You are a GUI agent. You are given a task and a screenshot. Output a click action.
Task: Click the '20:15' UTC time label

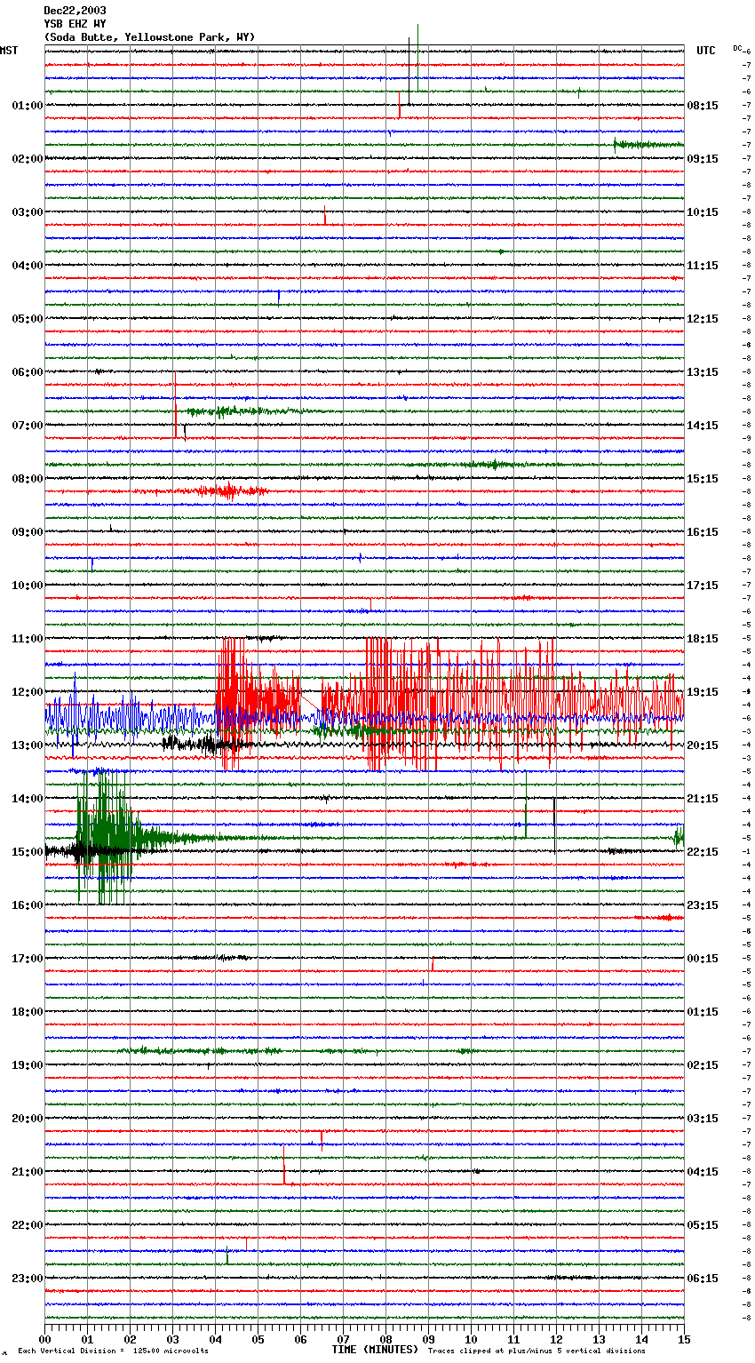703,745
